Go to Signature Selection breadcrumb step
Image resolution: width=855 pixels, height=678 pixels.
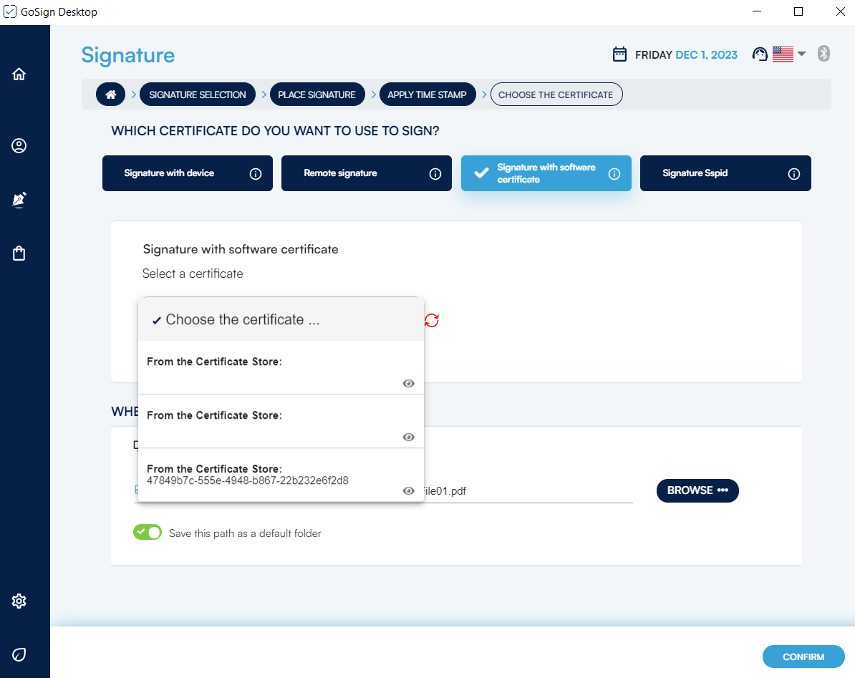(x=198, y=95)
